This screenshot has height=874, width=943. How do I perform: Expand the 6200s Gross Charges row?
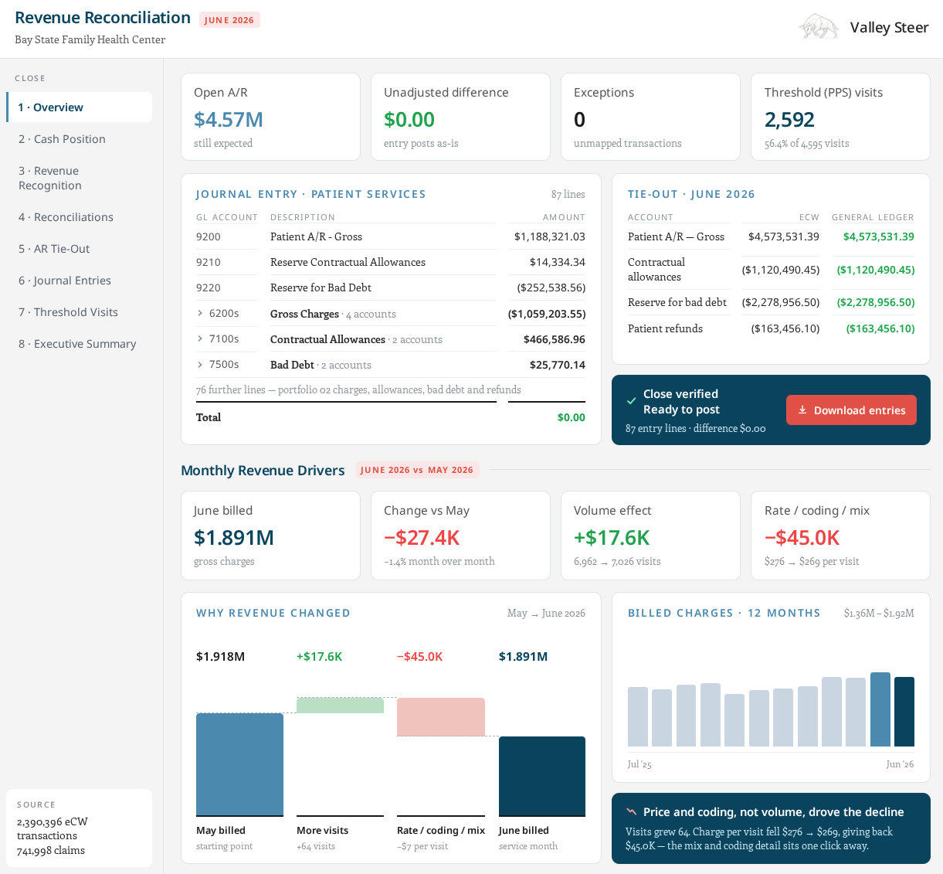201,313
